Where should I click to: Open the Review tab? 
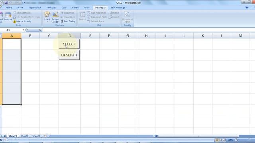[75, 8]
